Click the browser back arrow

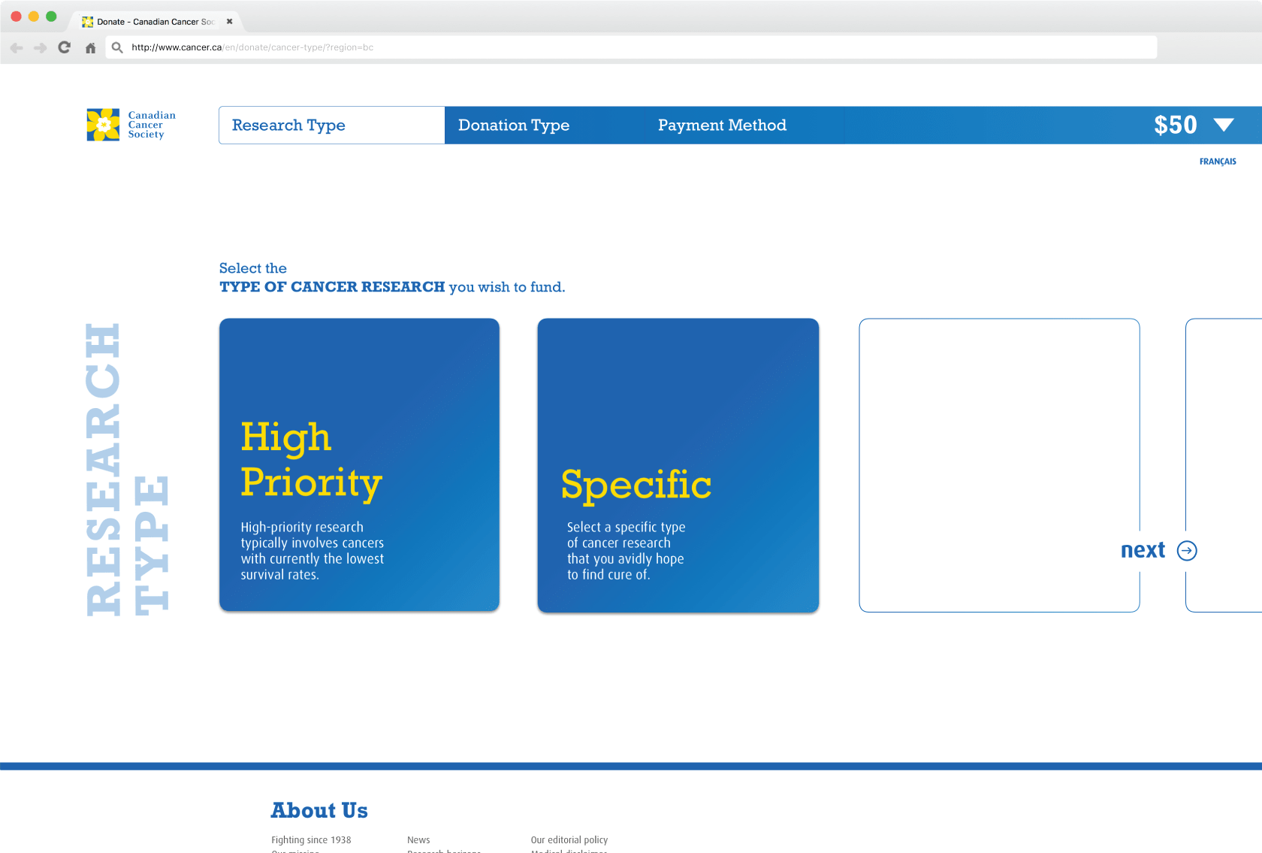coord(17,47)
